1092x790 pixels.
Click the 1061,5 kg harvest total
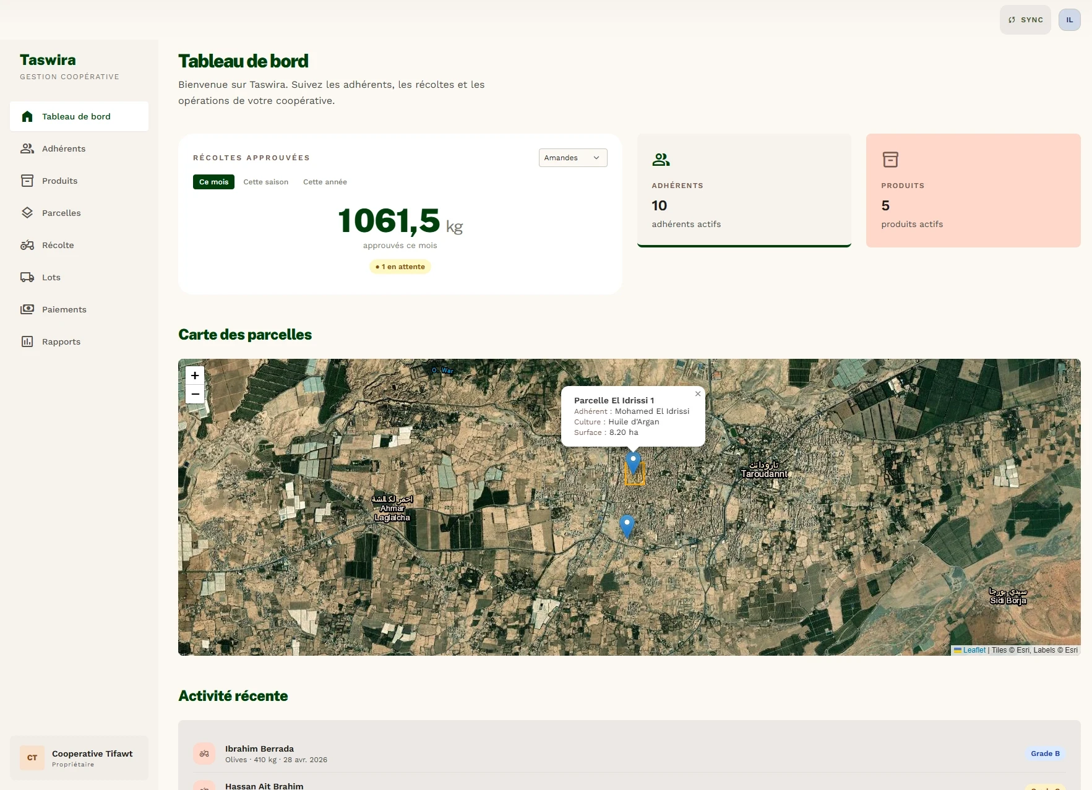click(400, 221)
